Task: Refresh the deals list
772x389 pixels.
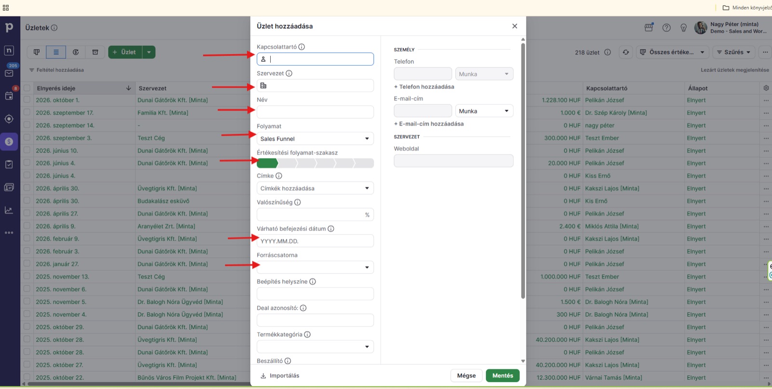Action: pos(626,52)
